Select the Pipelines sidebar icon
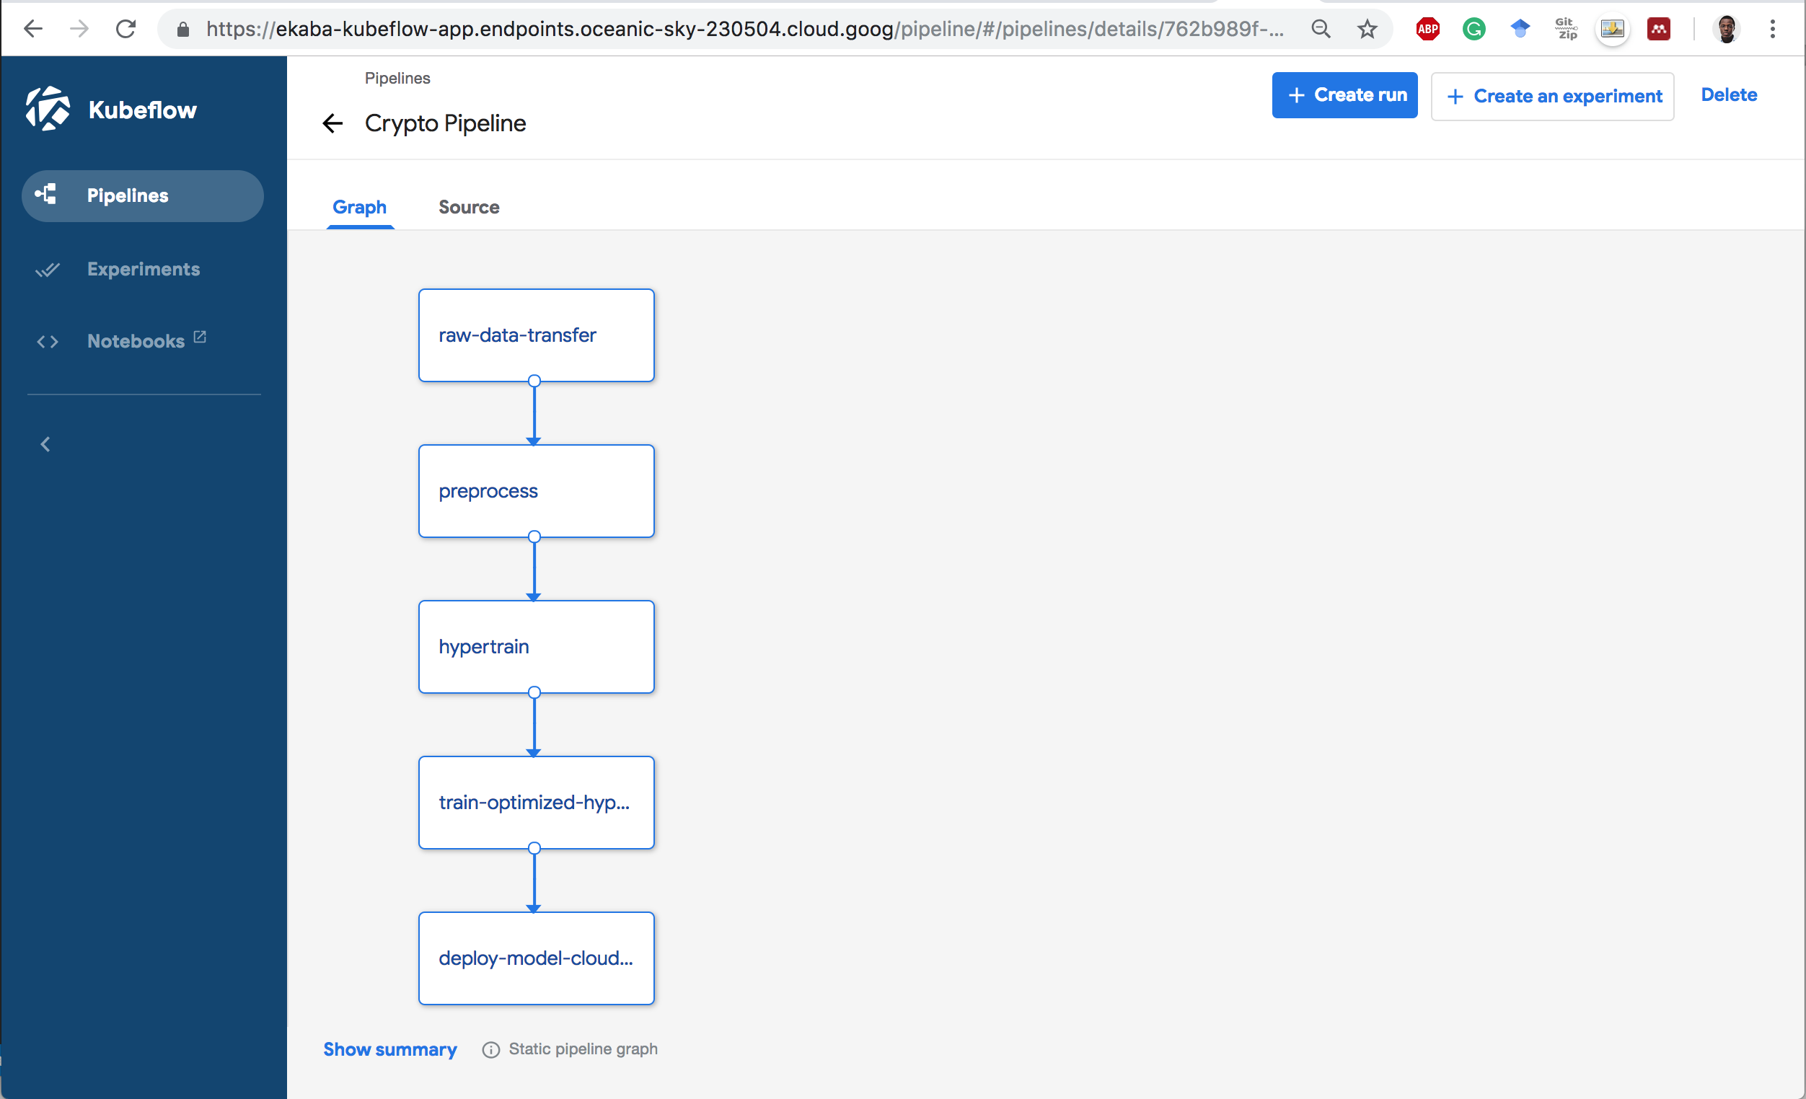Image resolution: width=1806 pixels, height=1099 pixels. [46, 195]
